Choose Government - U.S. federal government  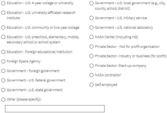coord(3,80)
